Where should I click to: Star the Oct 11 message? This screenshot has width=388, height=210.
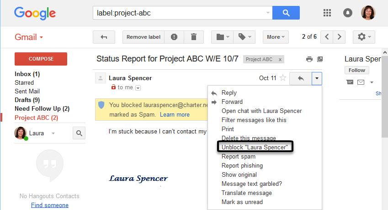point(283,78)
